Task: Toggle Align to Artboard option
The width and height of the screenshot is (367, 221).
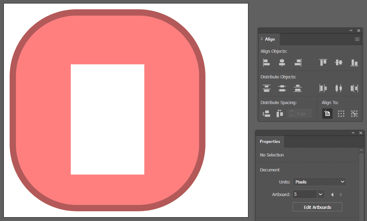Action: 327,114
